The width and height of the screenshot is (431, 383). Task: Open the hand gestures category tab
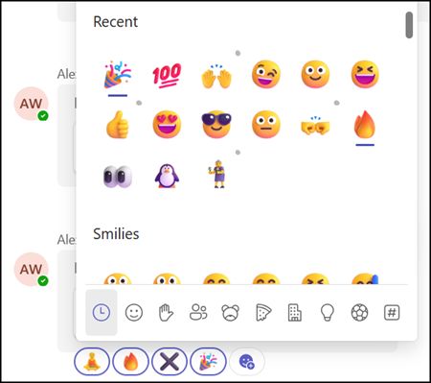click(166, 312)
